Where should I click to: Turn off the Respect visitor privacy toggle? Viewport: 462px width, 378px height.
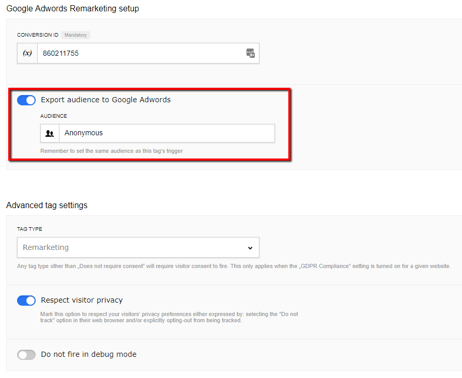[x=26, y=301]
